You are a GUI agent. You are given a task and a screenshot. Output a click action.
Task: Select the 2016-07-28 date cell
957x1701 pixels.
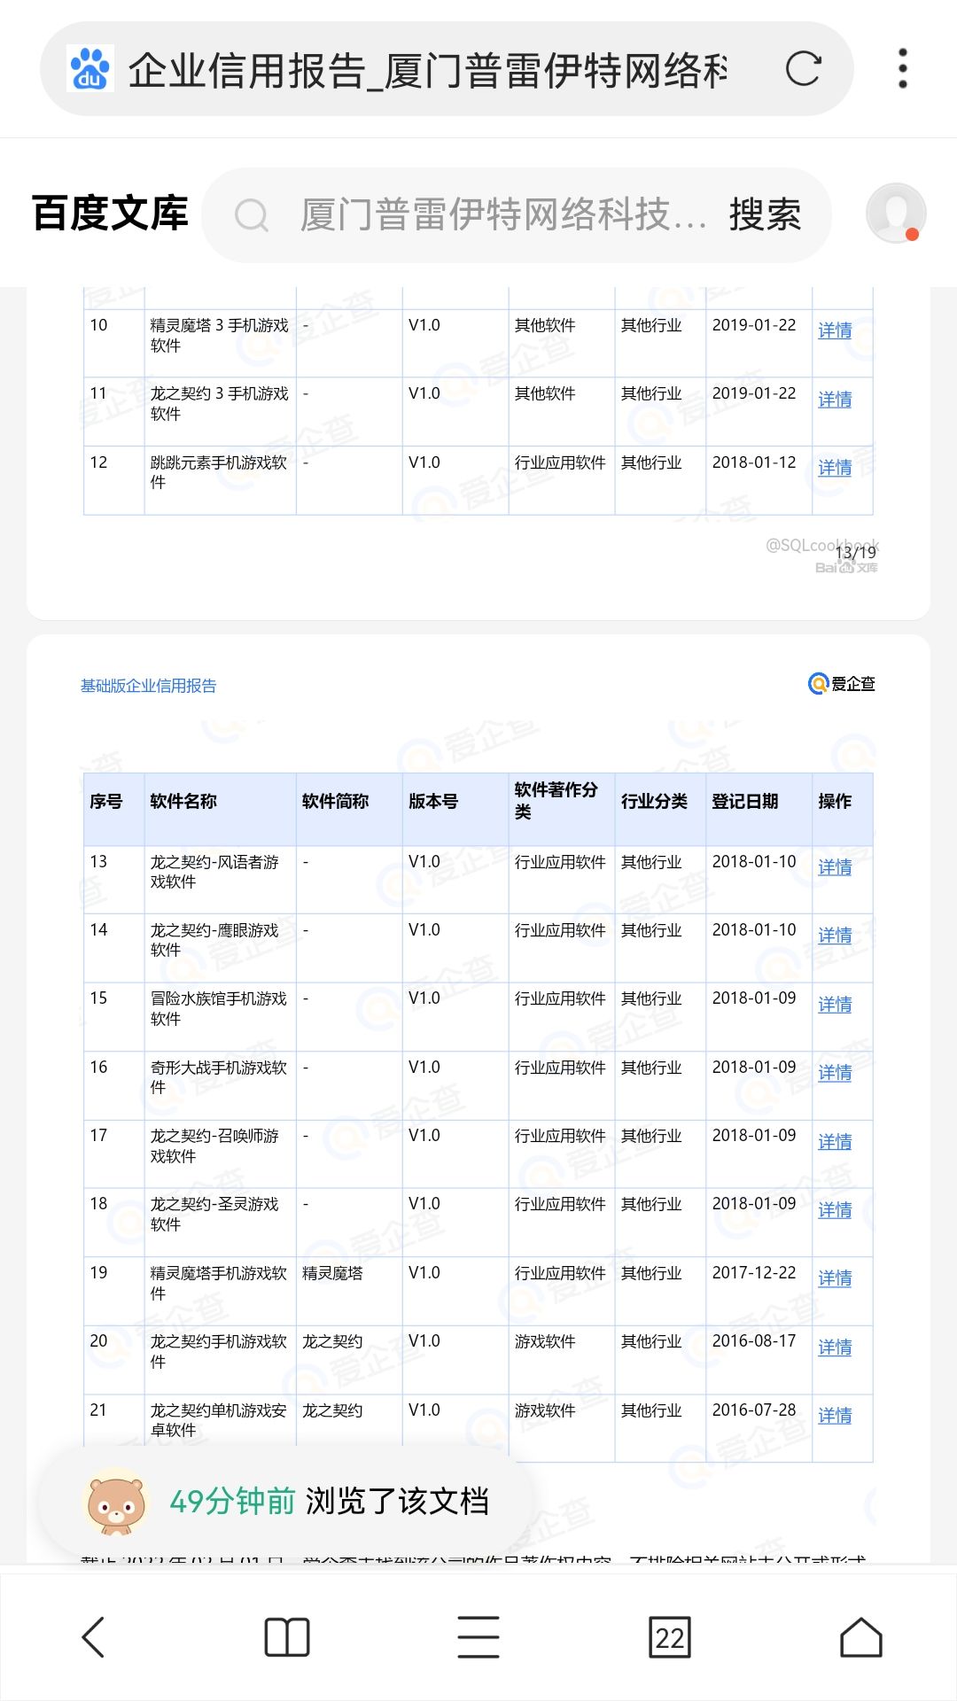754,1410
